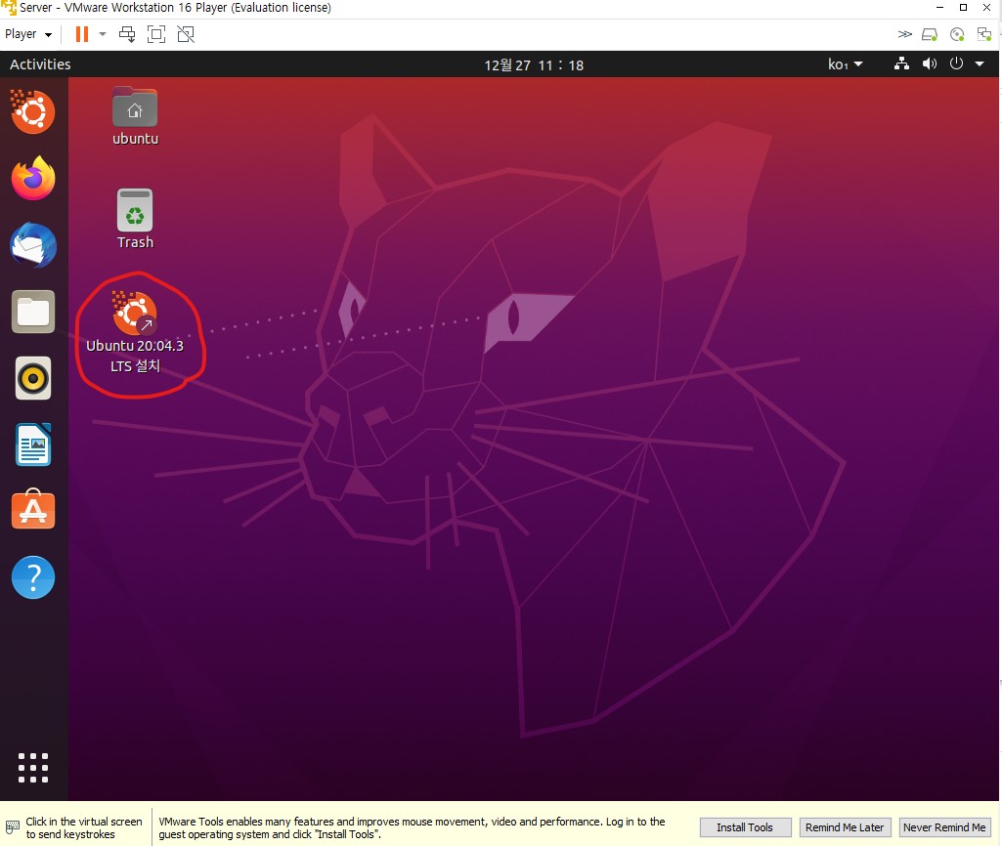The image size is (1002, 846).
Task: Click the wired network icon in top bar
Action: pyautogui.click(x=901, y=63)
